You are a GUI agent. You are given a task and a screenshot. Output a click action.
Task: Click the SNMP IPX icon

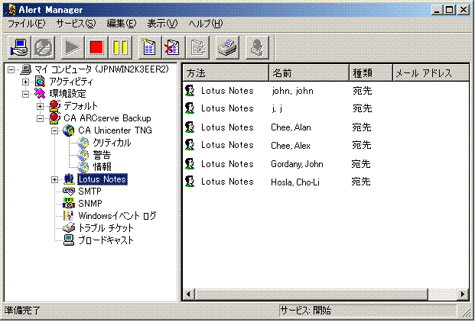(69, 203)
